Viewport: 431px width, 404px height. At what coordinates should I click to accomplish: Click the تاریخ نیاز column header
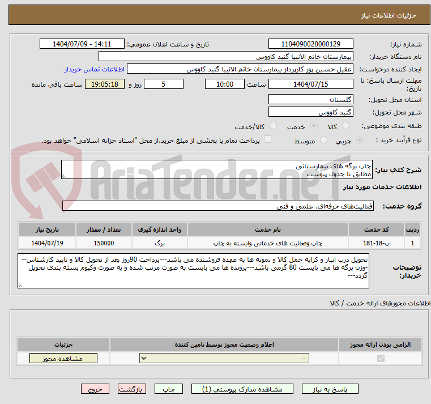[x=47, y=229]
